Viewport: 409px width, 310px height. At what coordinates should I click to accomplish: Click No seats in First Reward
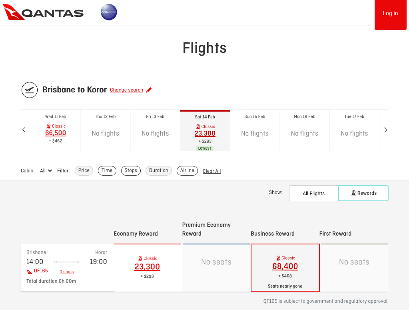(354, 262)
